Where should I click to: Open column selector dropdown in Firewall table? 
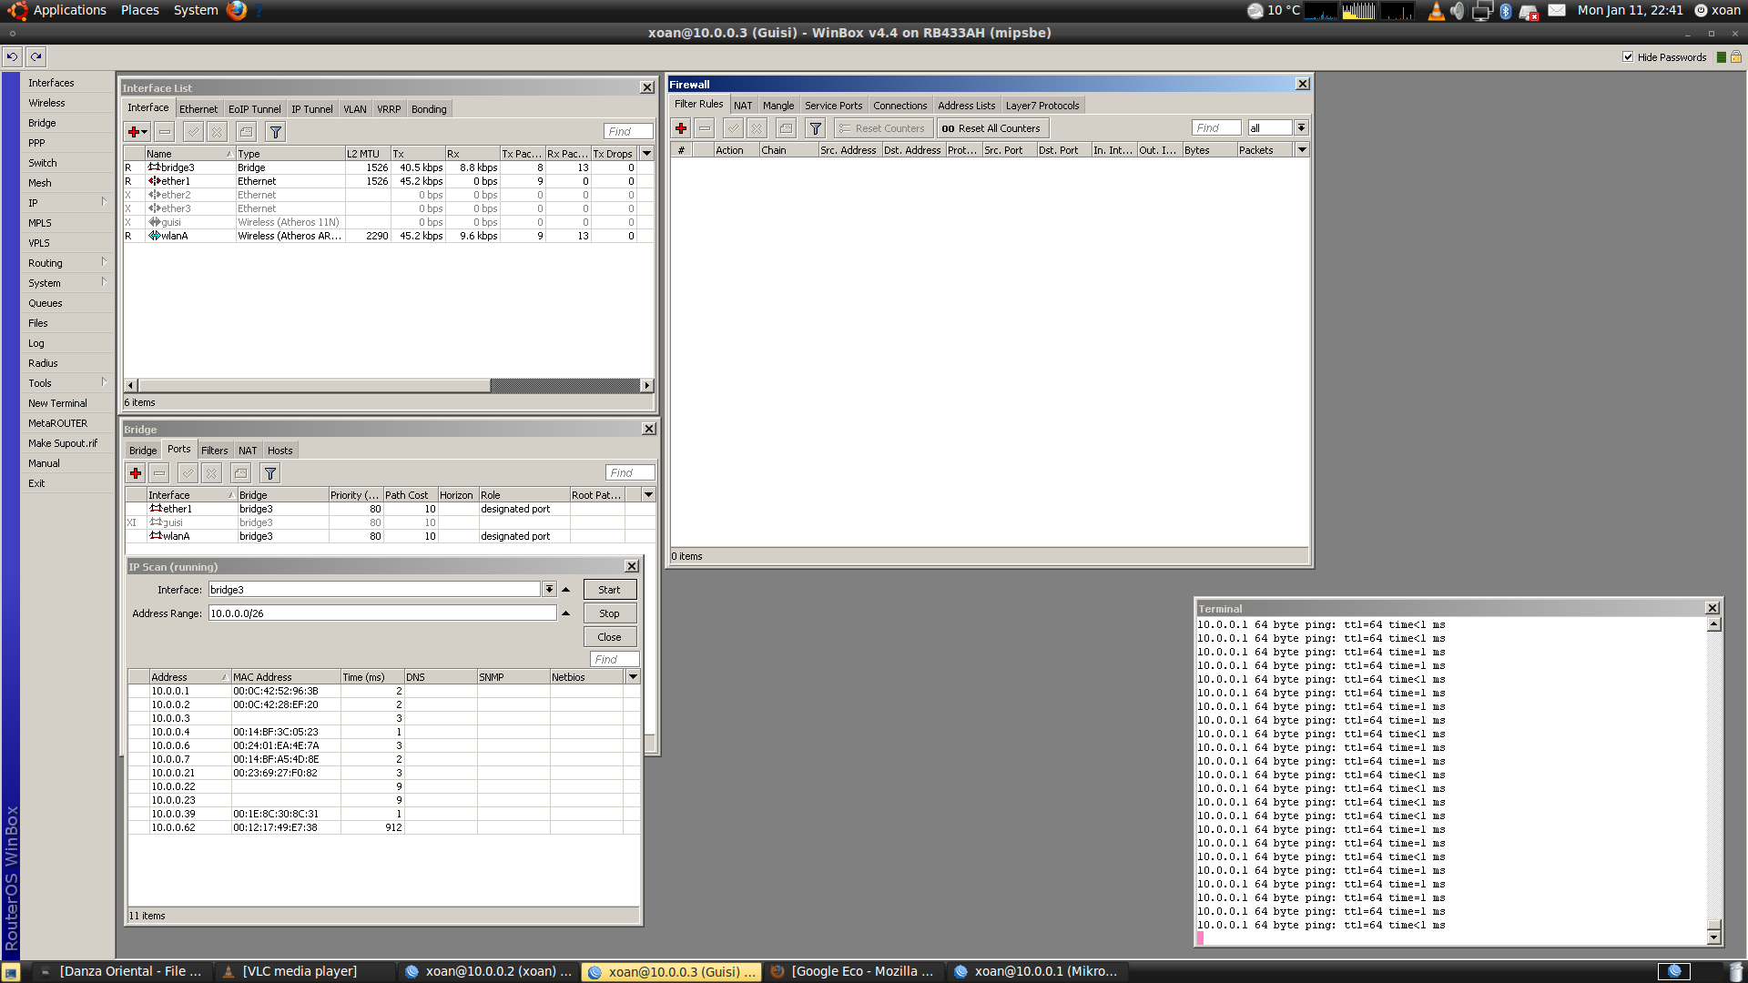(x=1302, y=150)
